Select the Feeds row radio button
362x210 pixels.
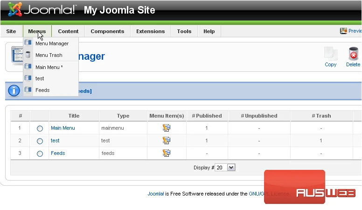tap(40, 154)
